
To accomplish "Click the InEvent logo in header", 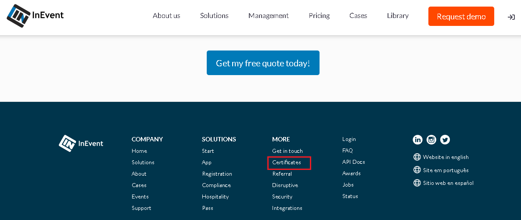I will coord(35,16).
